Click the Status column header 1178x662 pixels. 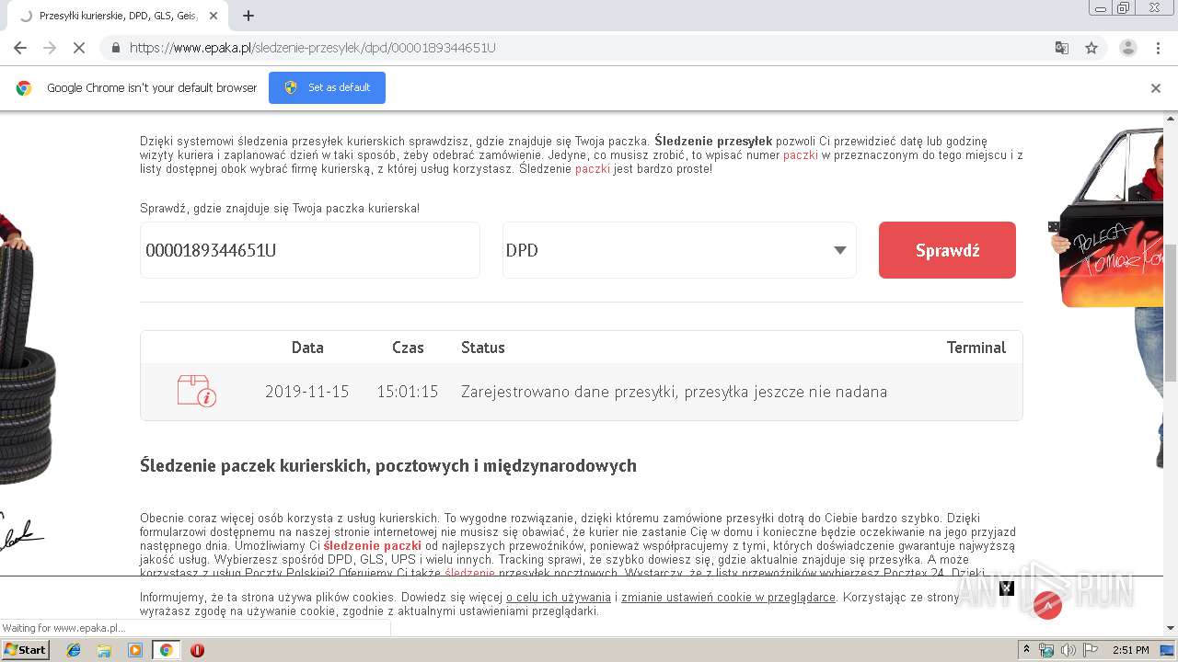coord(483,348)
